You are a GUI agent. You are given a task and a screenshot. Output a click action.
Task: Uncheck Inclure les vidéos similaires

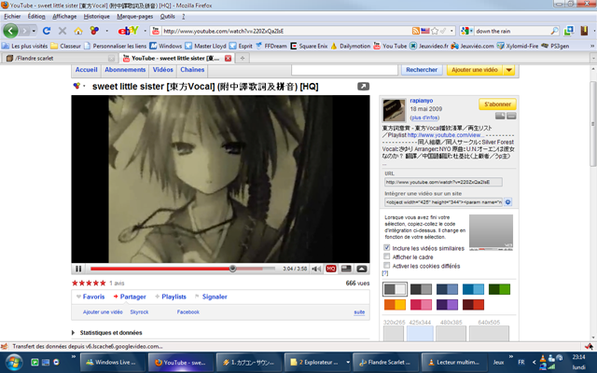[x=386, y=247]
